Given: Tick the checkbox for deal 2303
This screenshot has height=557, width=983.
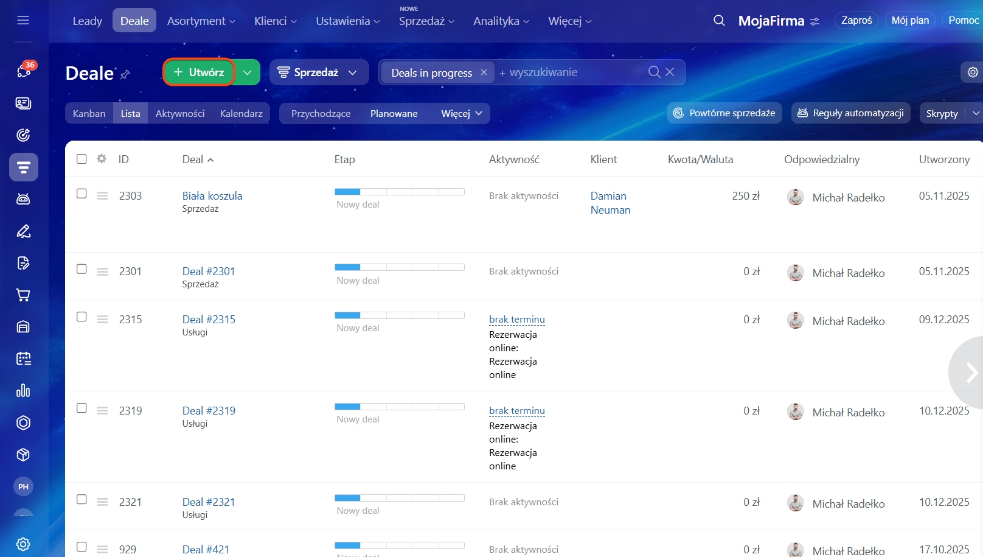Looking at the screenshot, I should 82,194.
